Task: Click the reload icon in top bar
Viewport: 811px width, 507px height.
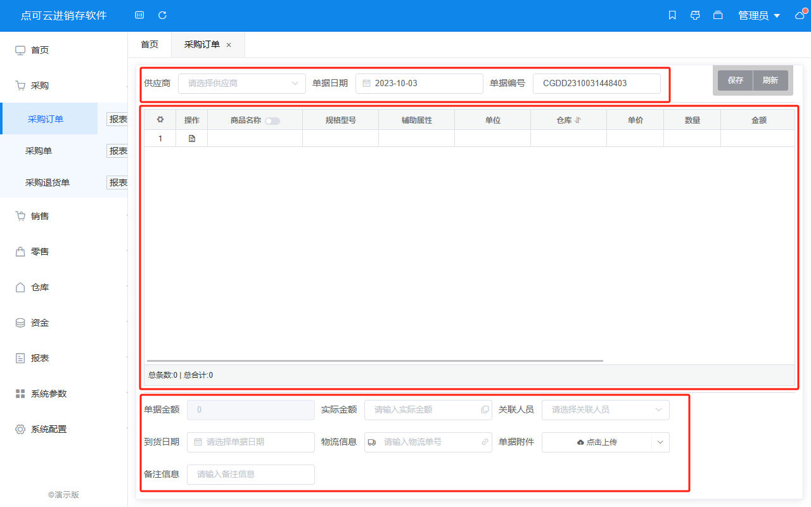Action: point(162,15)
